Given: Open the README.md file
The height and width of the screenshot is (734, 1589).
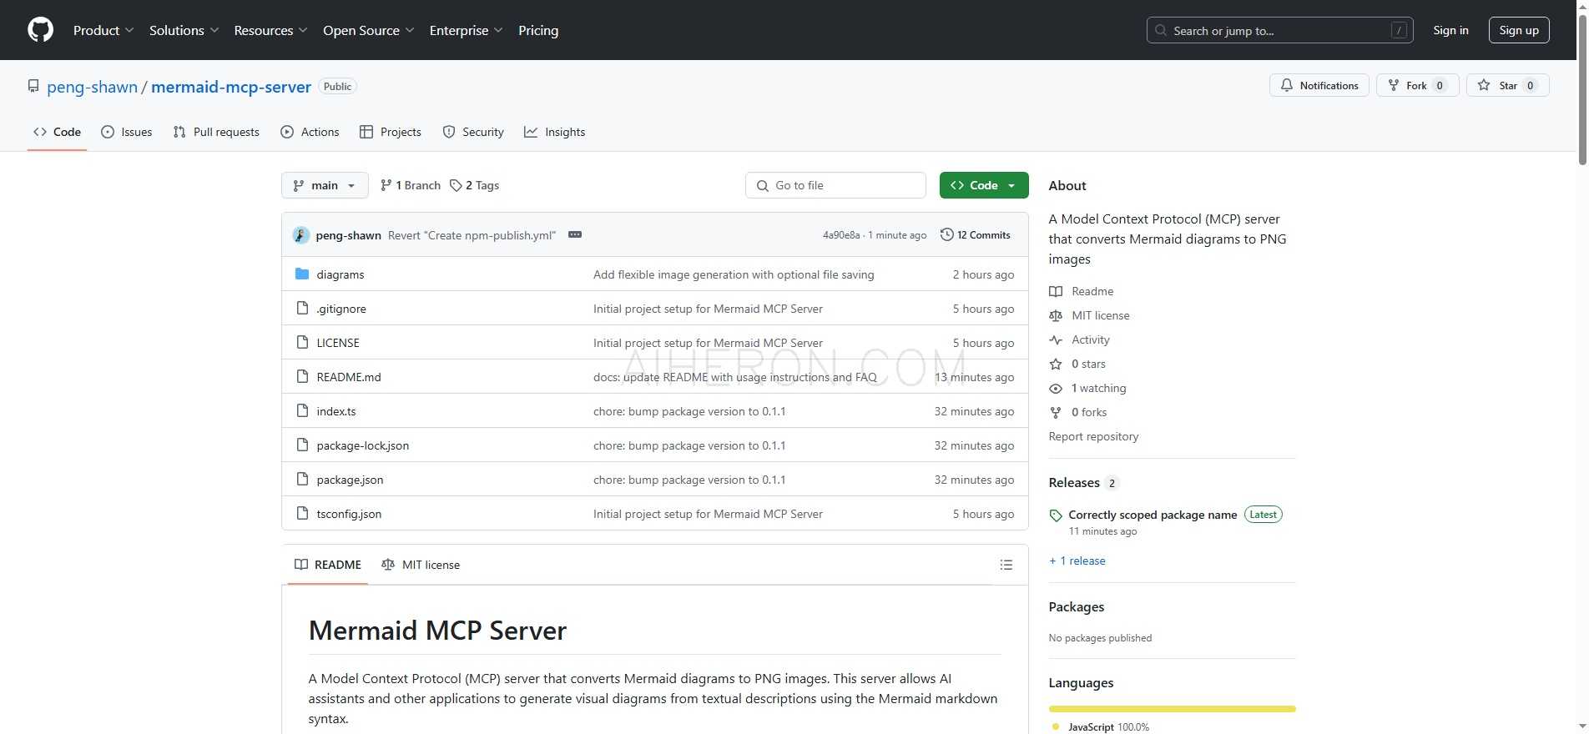Looking at the screenshot, I should tap(349, 377).
